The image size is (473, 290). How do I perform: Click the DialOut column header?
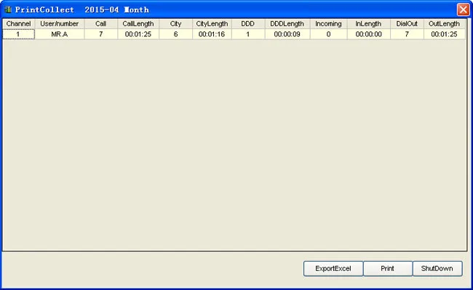(x=408, y=24)
